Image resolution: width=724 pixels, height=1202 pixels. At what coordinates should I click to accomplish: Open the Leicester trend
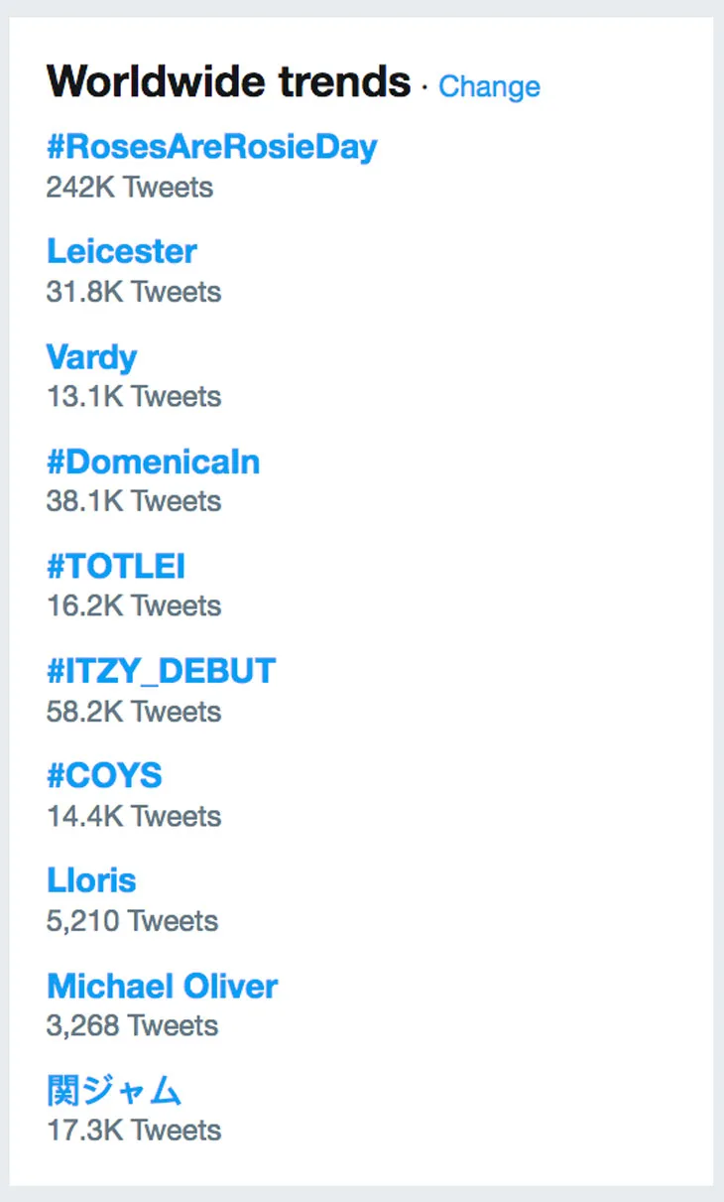click(121, 251)
